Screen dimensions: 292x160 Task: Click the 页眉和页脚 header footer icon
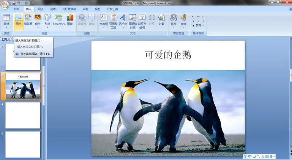click(x=114, y=17)
